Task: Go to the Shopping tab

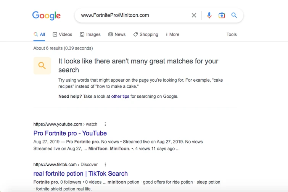Action: [146, 34]
